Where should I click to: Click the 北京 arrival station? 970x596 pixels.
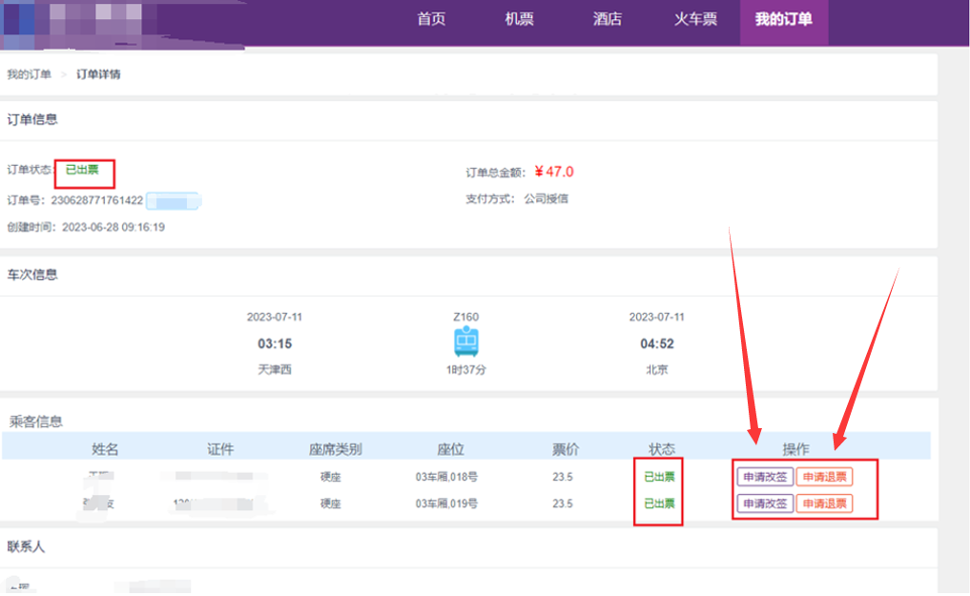coord(656,370)
